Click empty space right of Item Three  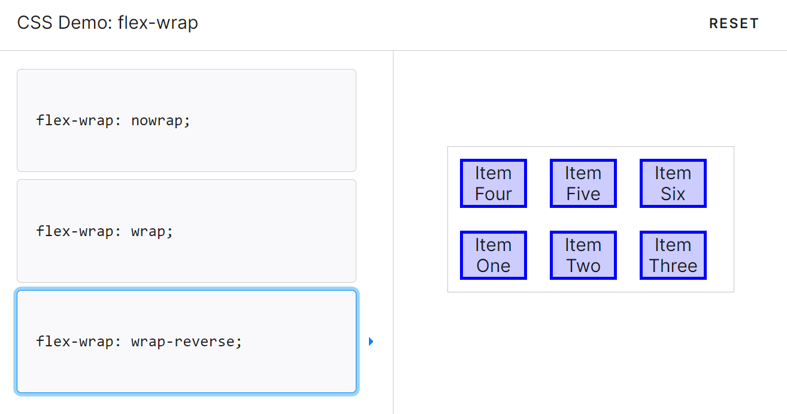coord(720,255)
